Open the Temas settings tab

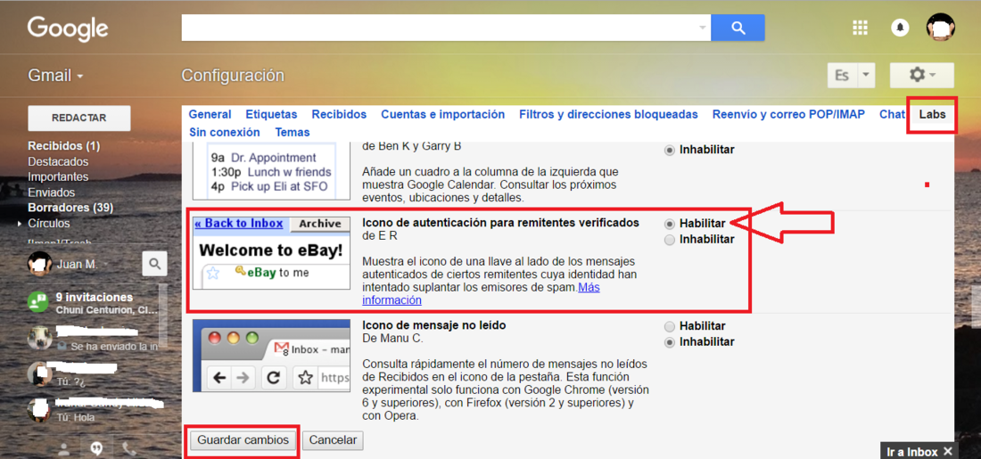293,132
